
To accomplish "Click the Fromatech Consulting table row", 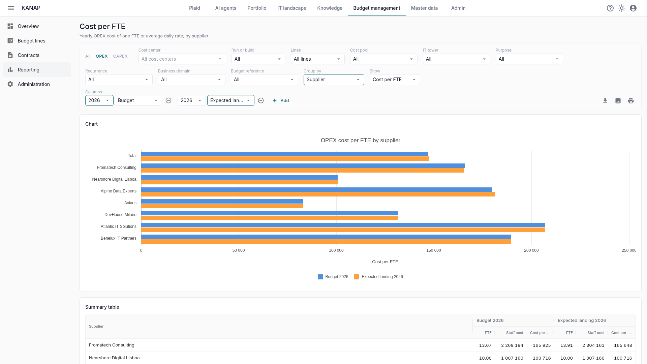I will tap(360, 345).
